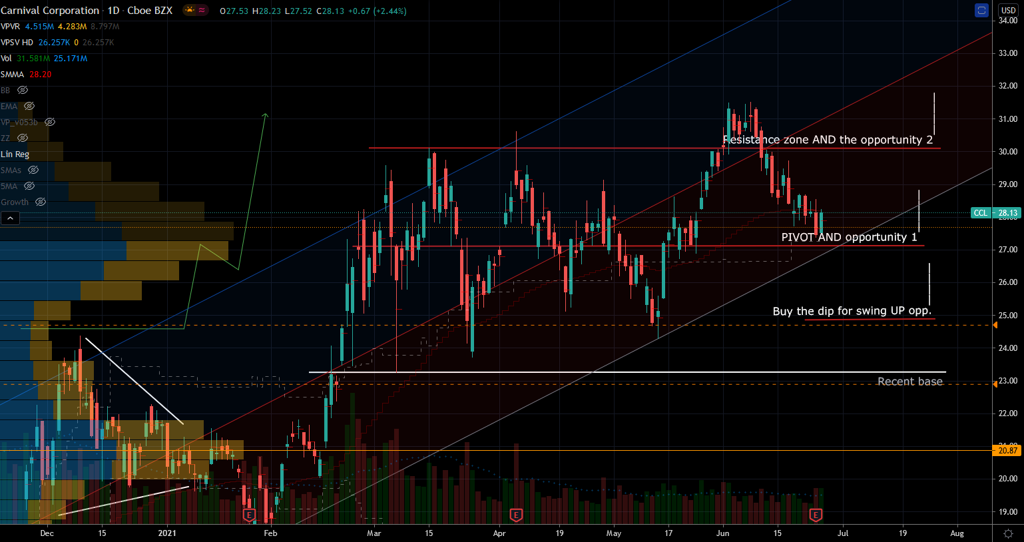1024x542 pixels.
Task: Toggle visibility of the Growth indicator
Action: pos(41,202)
